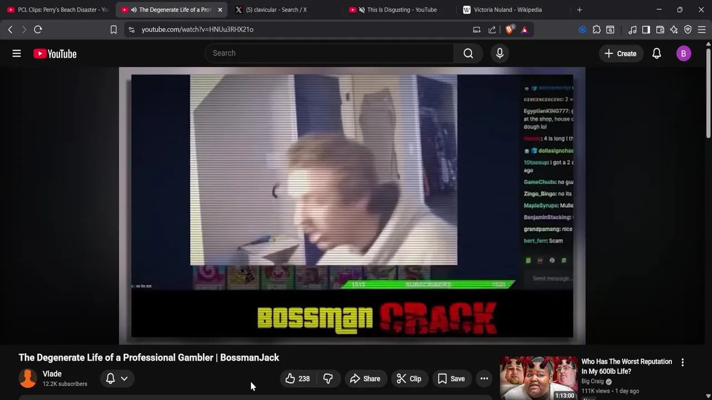712x400 pixels.
Task: Install or cast page icon in address bar
Action: click(477, 29)
